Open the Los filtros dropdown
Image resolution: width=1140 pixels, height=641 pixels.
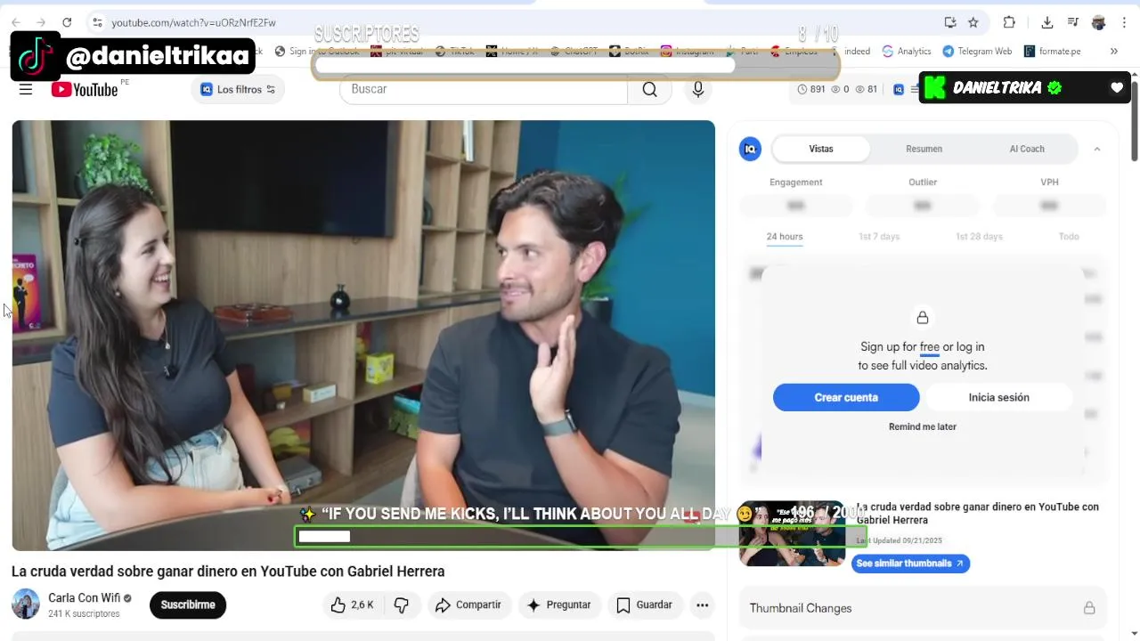tap(238, 89)
